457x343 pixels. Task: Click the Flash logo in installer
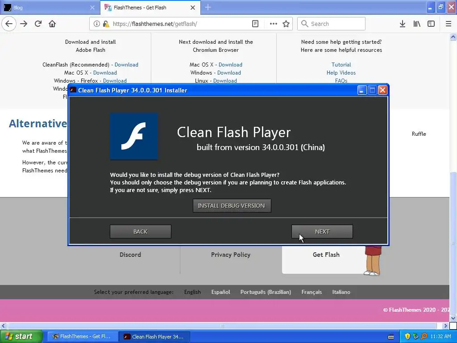pos(134,136)
